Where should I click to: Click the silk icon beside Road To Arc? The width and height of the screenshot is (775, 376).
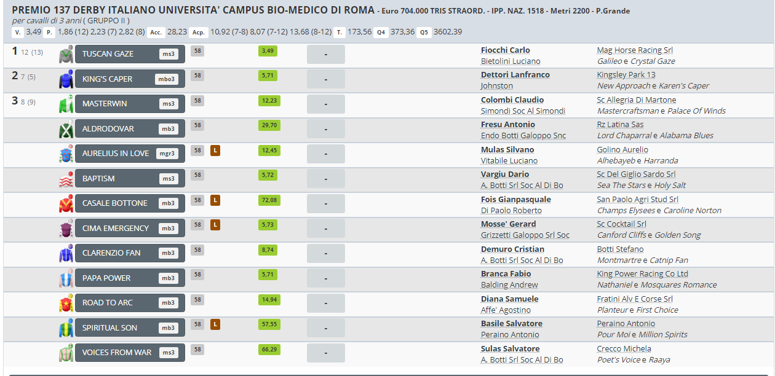pyautogui.click(x=66, y=304)
